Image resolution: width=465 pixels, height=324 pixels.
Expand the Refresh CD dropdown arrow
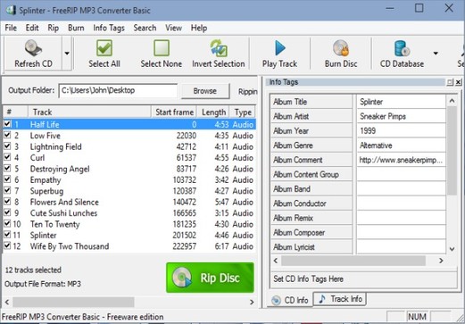[67, 54]
